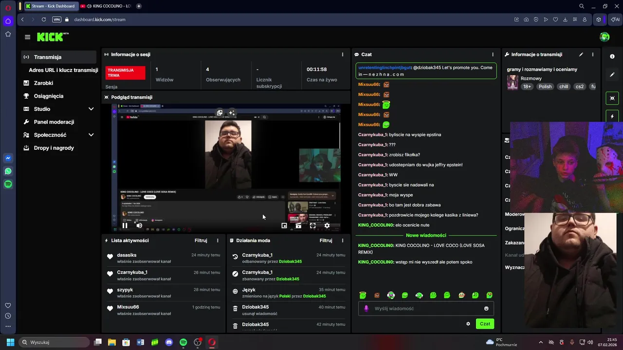
Task: Jump to Nowe wiadomości divider
Action: pos(426,235)
